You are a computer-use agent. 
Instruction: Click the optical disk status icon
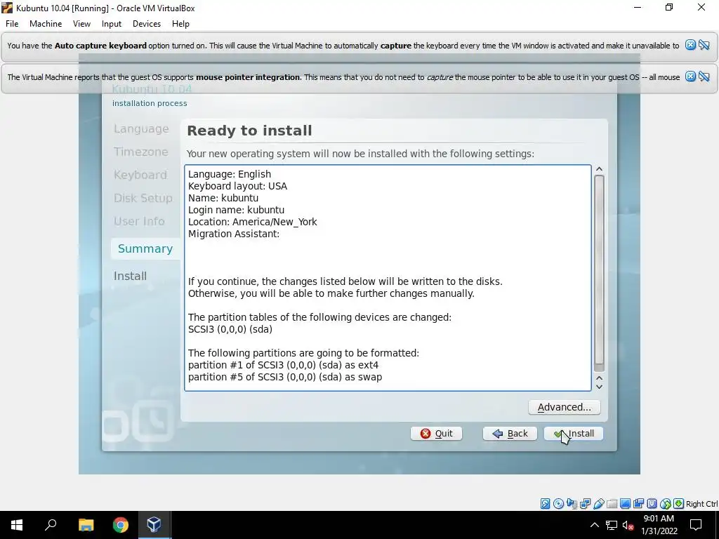coord(558,504)
